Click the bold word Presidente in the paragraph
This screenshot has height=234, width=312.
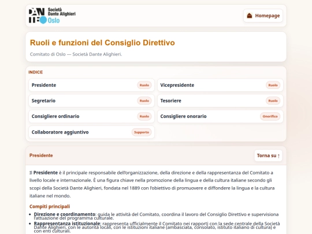point(46,173)
